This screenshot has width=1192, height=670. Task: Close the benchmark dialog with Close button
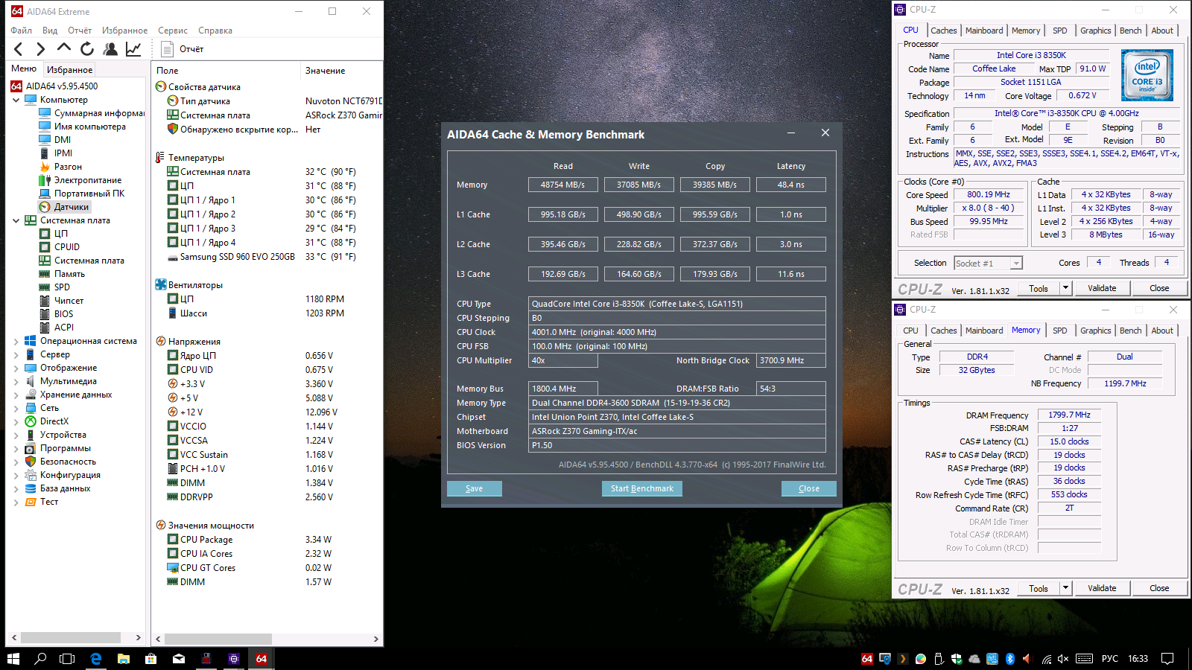(809, 488)
